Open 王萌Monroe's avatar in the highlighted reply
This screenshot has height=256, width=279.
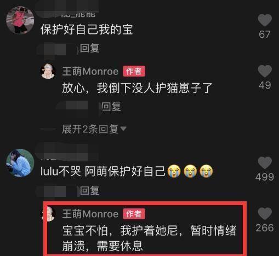[x=49, y=214]
